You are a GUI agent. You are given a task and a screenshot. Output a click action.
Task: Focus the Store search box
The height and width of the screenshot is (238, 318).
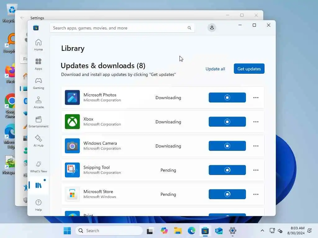pyautogui.click(x=122, y=28)
